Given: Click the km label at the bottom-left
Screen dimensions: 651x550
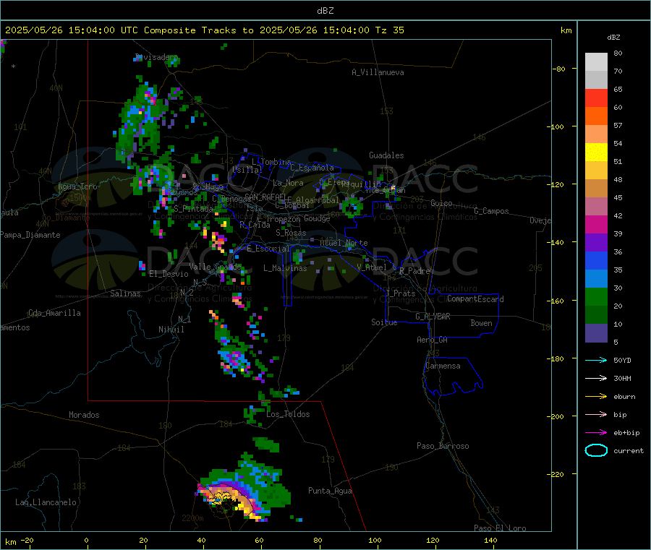Looking at the screenshot, I should pyautogui.click(x=10, y=542).
